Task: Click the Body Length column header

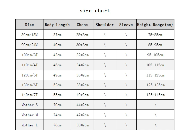Action: [x=57, y=24]
